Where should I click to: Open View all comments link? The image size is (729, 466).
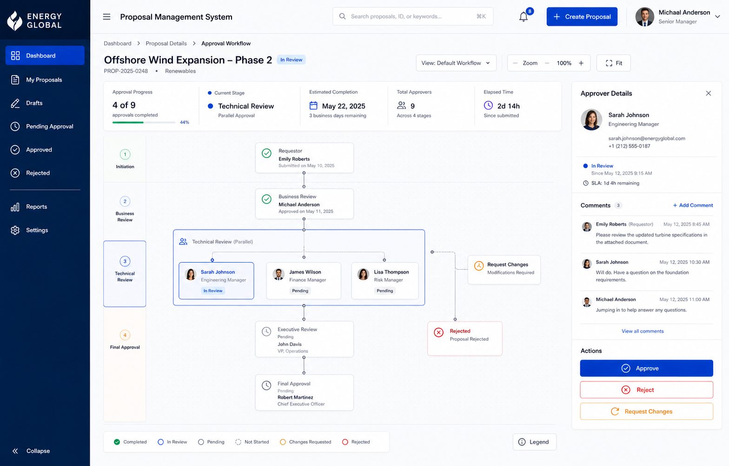[x=643, y=331]
